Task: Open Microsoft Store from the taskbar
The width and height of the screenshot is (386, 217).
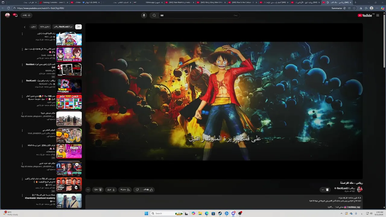Action: (x=213, y=213)
